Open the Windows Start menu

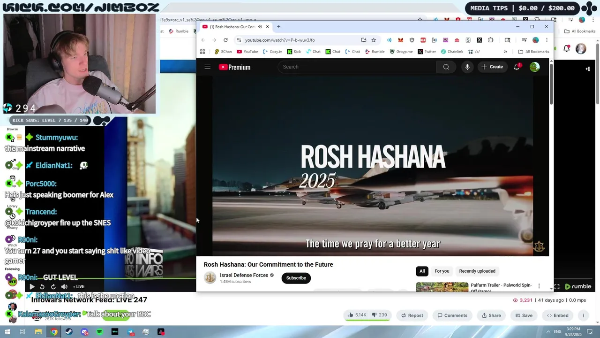click(x=7, y=332)
